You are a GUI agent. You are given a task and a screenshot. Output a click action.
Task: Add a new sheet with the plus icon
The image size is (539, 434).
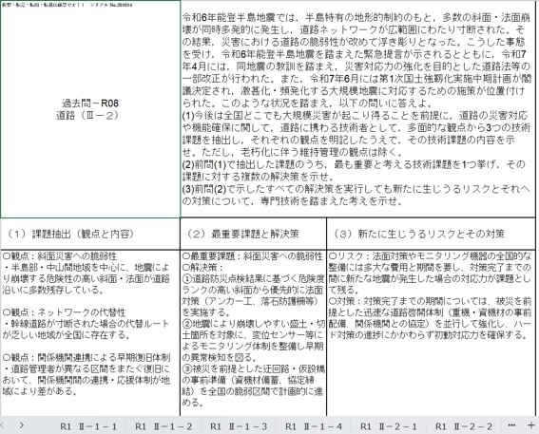point(530,425)
